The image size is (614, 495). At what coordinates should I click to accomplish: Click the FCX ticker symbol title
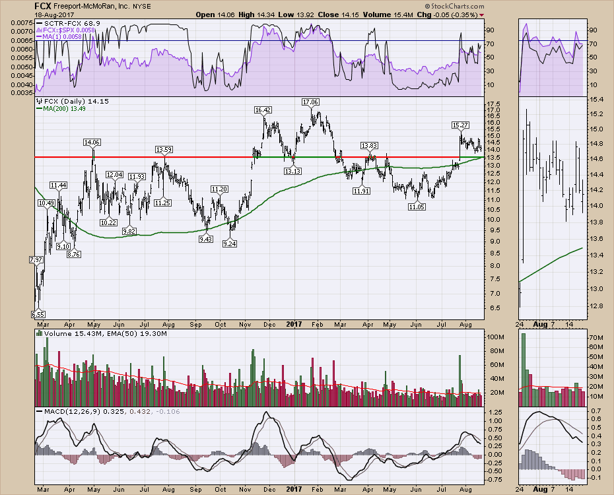tap(42, 6)
